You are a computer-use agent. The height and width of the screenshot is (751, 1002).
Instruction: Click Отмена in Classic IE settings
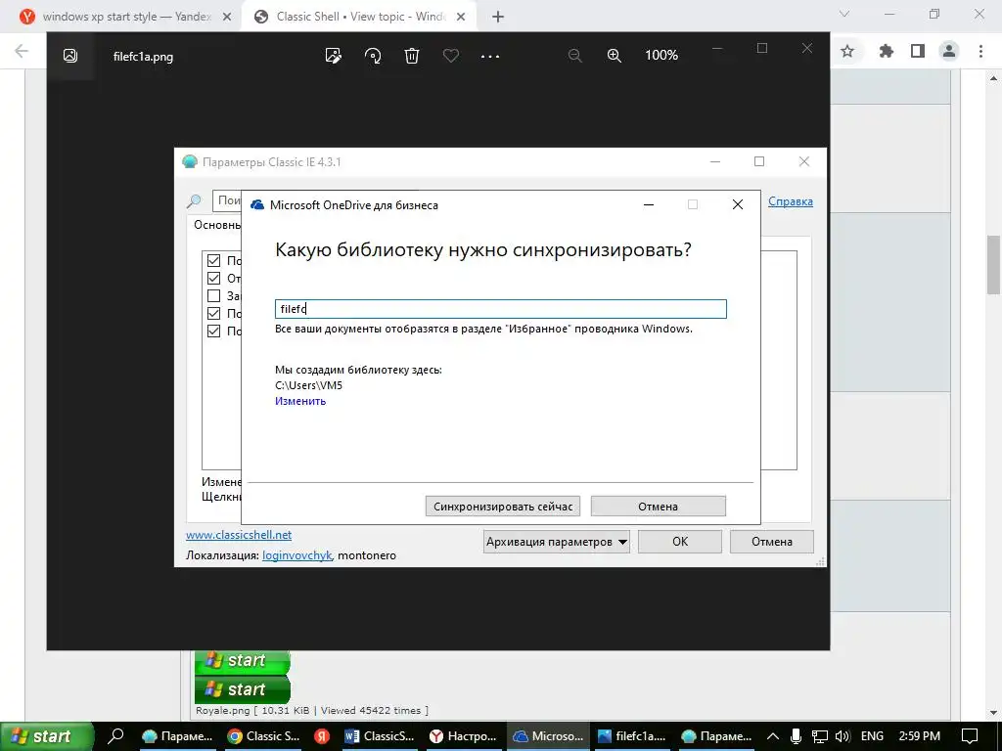click(772, 542)
